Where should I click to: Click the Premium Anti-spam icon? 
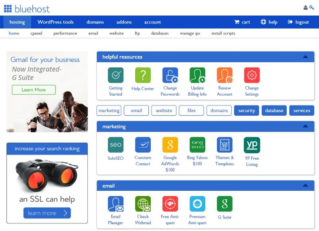(197, 204)
